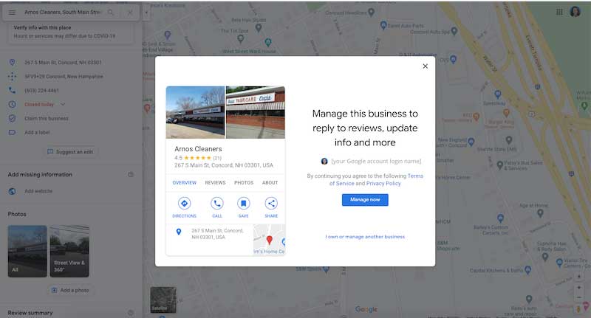Screen dimensions: 591x318
Task: Switch to the ABOUT tab in business card
Action: click(x=270, y=182)
